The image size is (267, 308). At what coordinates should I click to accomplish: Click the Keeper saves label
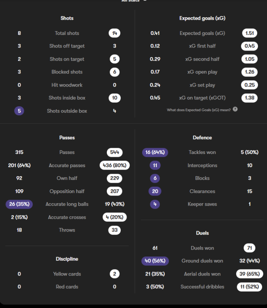(202, 204)
